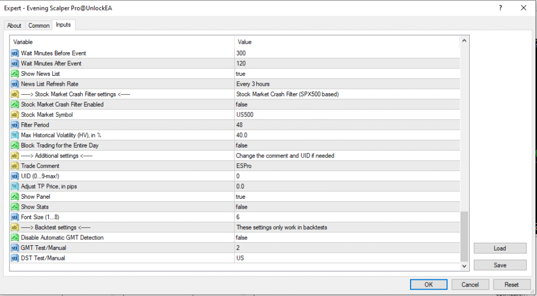Click the string icon beside Stock Market Symbol
The width and height of the screenshot is (537, 296).
point(15,115)
